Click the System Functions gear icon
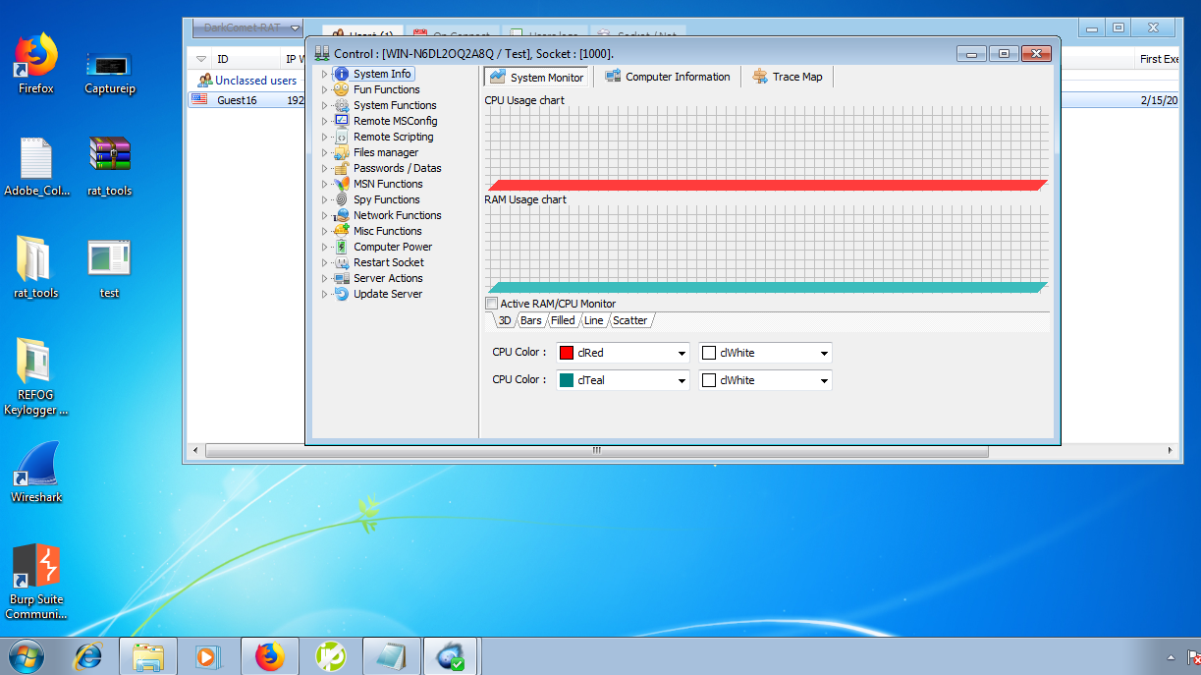Viewport: 1201px width, 675px height. point(341,105)
